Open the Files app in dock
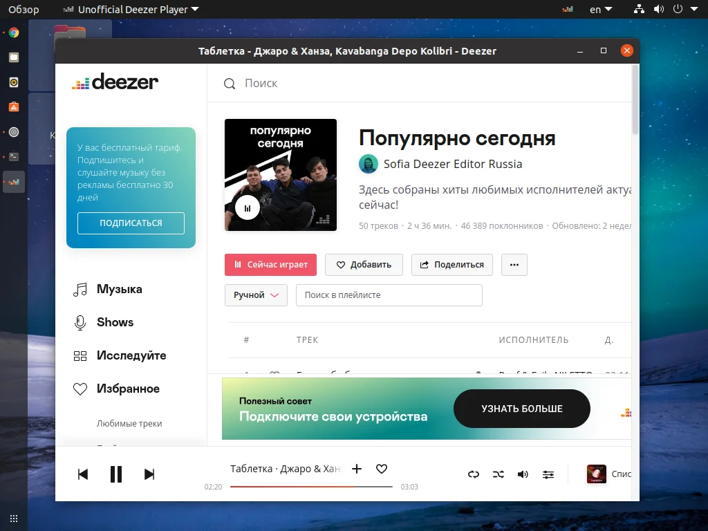This screenshot has height=531, width=708. coord(14,57)
